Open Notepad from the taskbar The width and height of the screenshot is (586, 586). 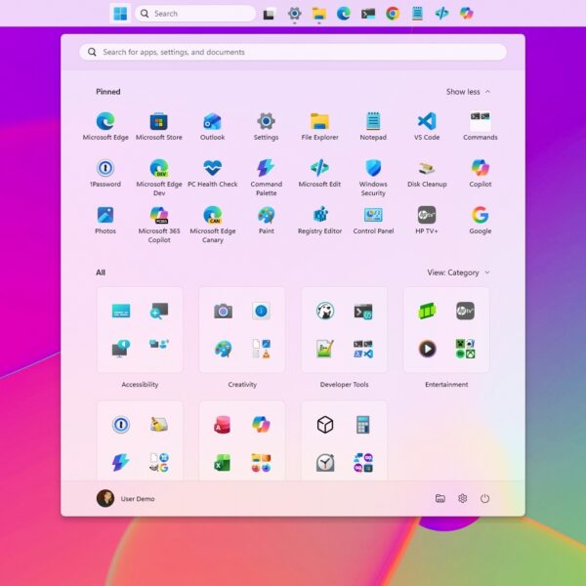pyautogui.click(x=417, y=14)
